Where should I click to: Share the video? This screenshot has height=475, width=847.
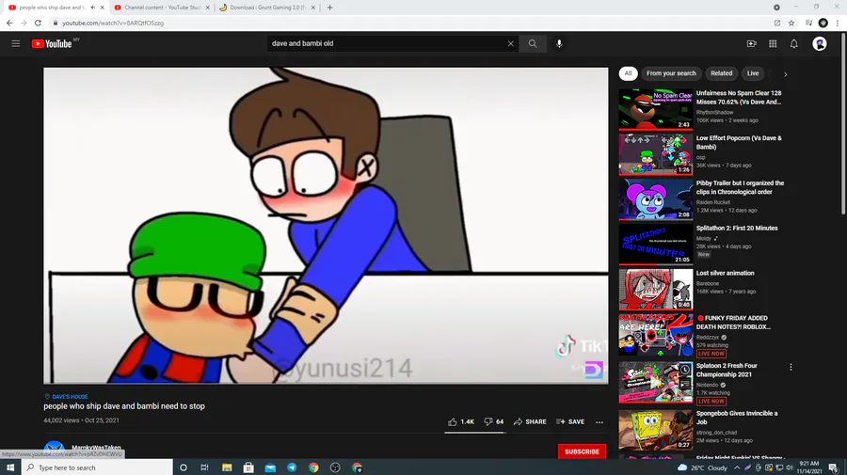[530, 421]
